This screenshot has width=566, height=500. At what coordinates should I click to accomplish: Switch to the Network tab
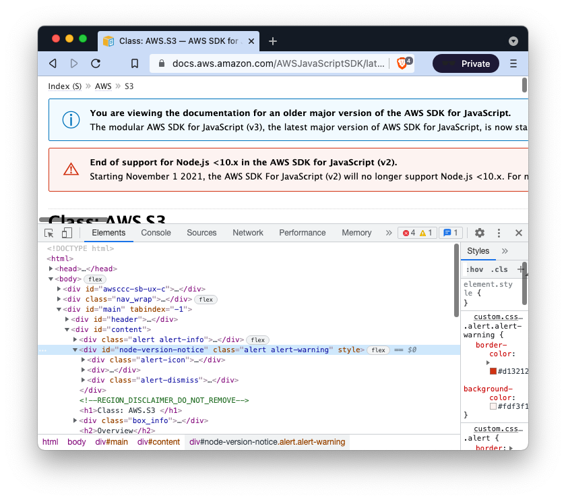click(x=248, y=233)
